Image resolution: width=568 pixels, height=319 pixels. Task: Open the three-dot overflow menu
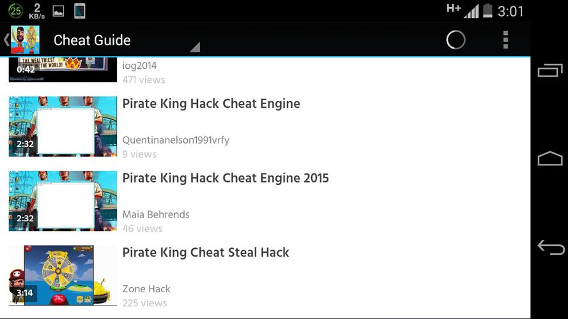pyautogui.click(x=505, y=40)
